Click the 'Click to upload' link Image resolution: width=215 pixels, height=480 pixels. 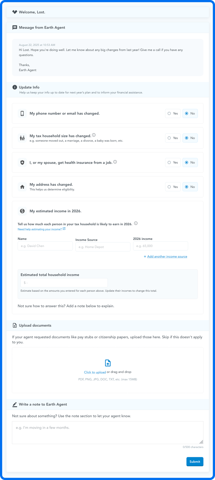click(x=95, y=372)
